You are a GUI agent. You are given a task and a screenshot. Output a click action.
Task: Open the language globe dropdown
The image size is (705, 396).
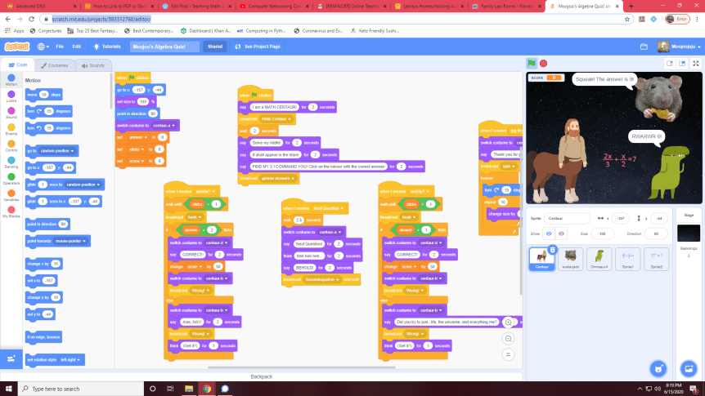click(43, 47)
